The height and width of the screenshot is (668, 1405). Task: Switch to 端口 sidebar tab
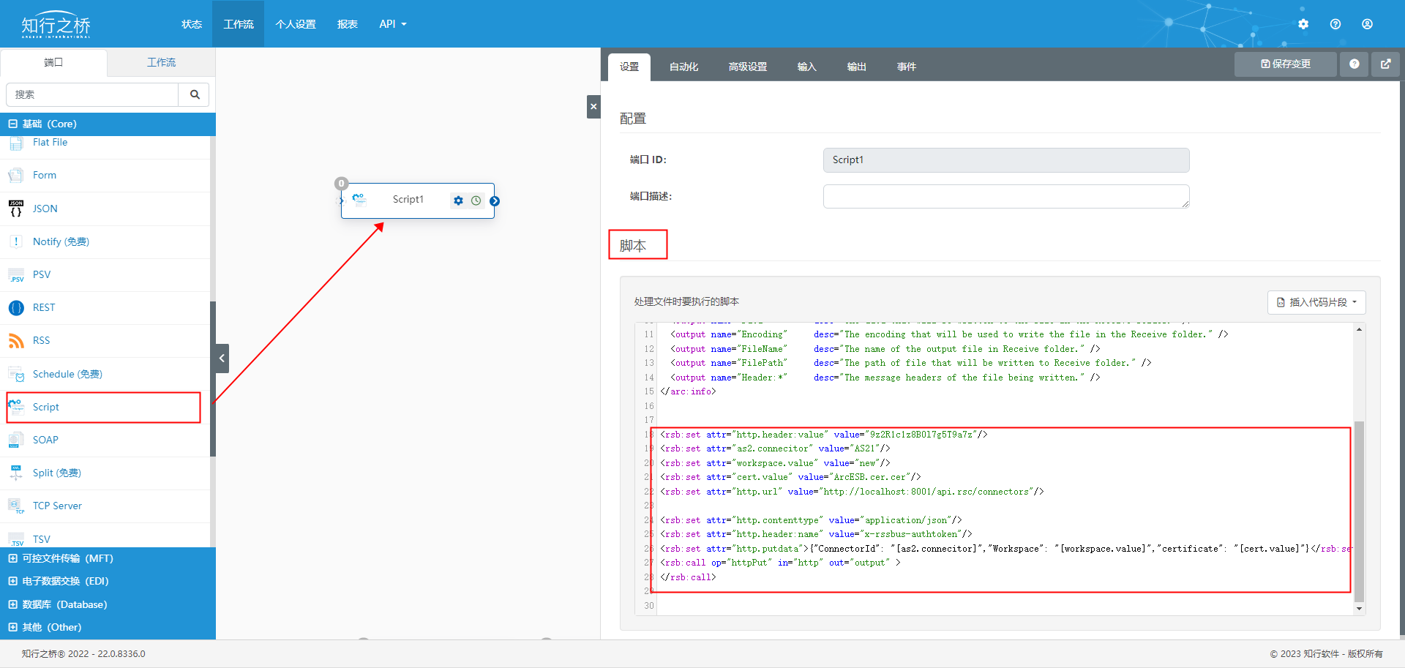[54, 62]
